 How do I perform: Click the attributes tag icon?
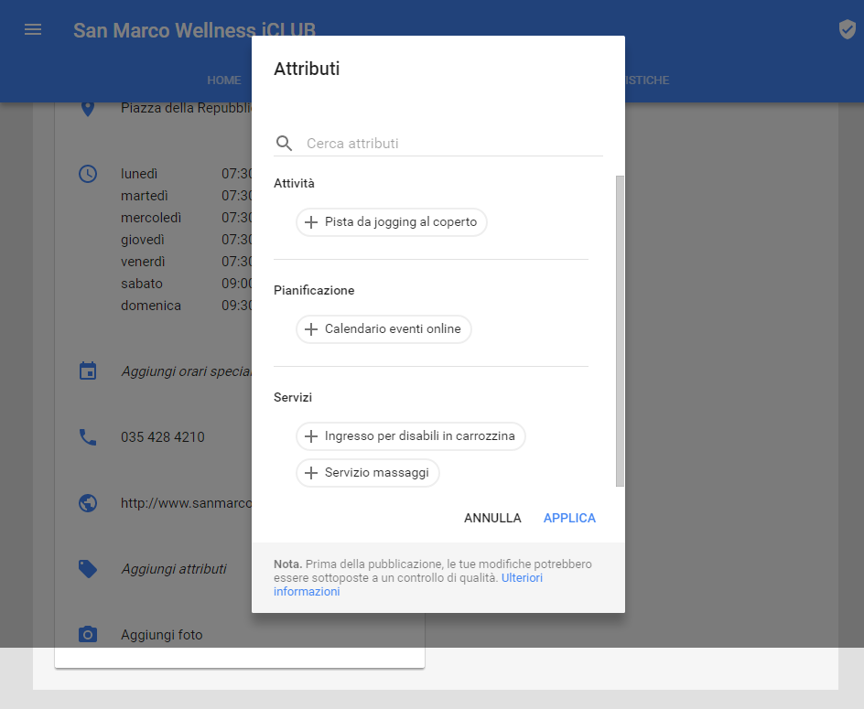pos(88,568)
